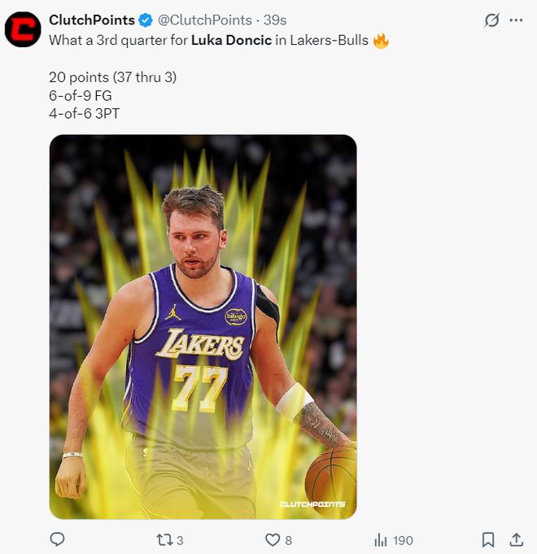
Task: Click the fire emoji in tweet
Action: coord(381,40)
